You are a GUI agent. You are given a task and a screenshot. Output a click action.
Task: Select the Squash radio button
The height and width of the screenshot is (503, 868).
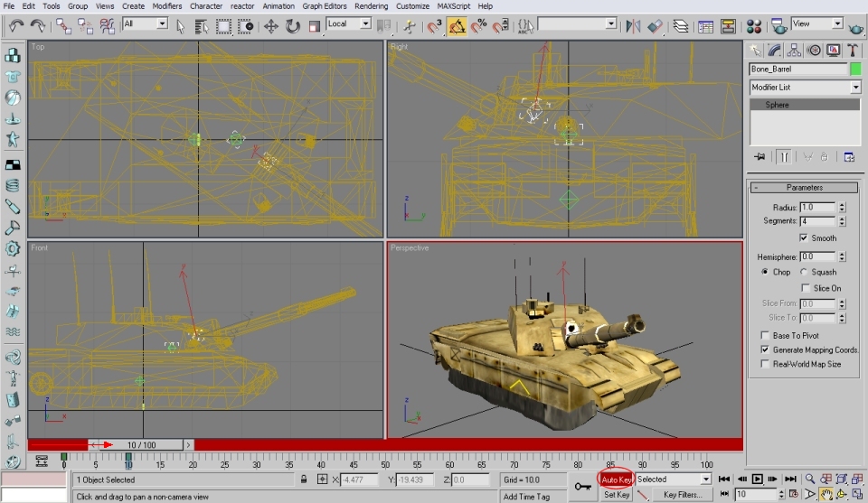805,272
